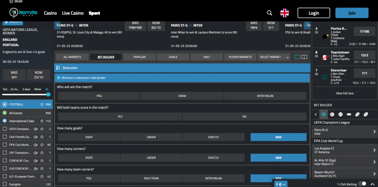Open the View full race link
378x187 pixels.
pos(345,93)
